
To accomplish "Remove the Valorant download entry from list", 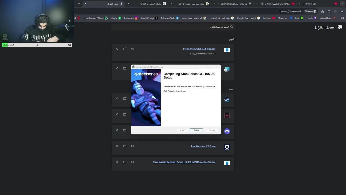I will coord(117,114).
